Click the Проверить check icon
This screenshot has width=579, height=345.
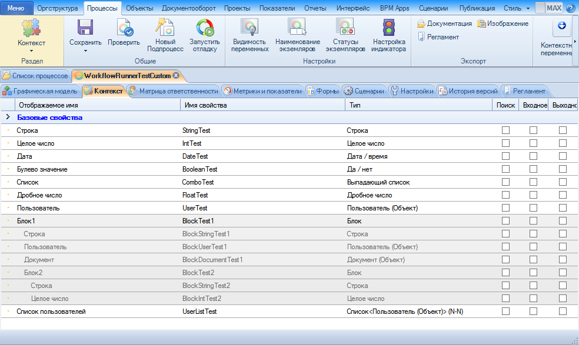pyautogui.click(x=124, y=28)
